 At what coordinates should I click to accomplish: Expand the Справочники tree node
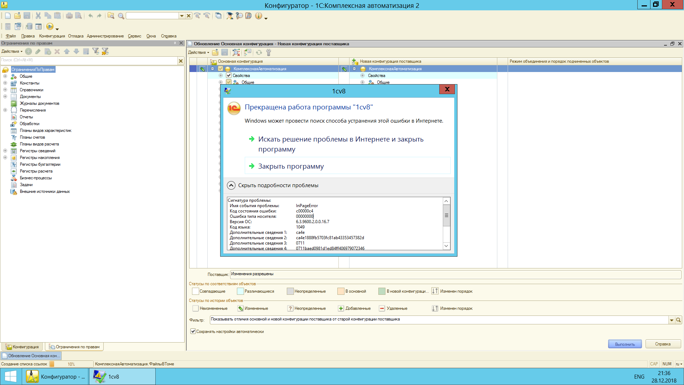click(x=5, y=90)
